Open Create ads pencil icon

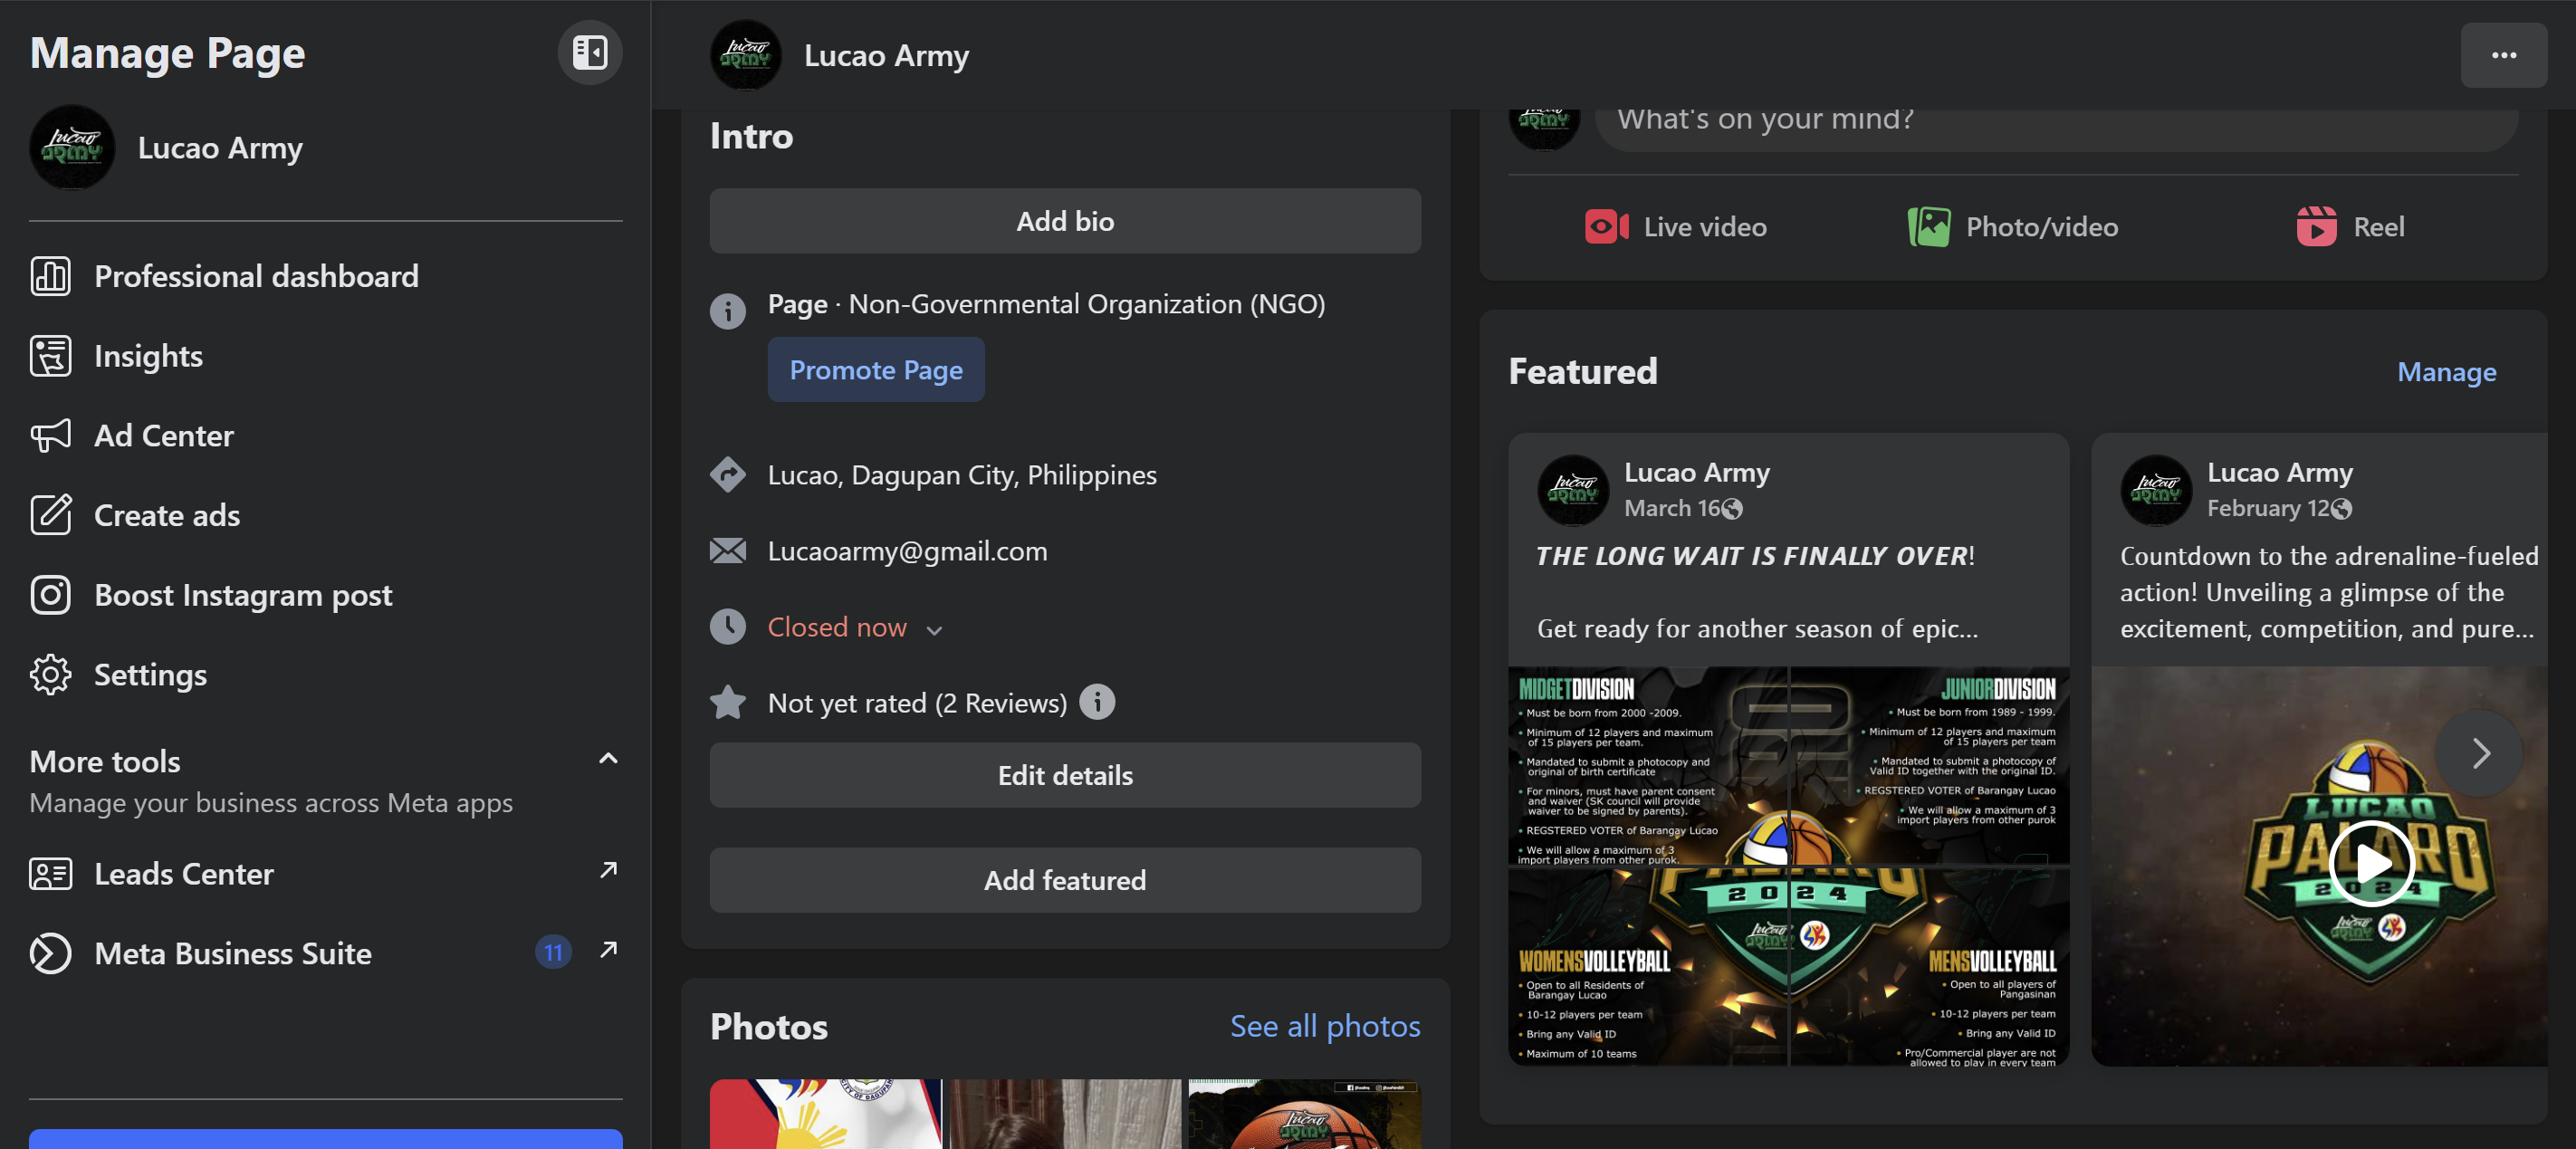click(x=50, y=515)
